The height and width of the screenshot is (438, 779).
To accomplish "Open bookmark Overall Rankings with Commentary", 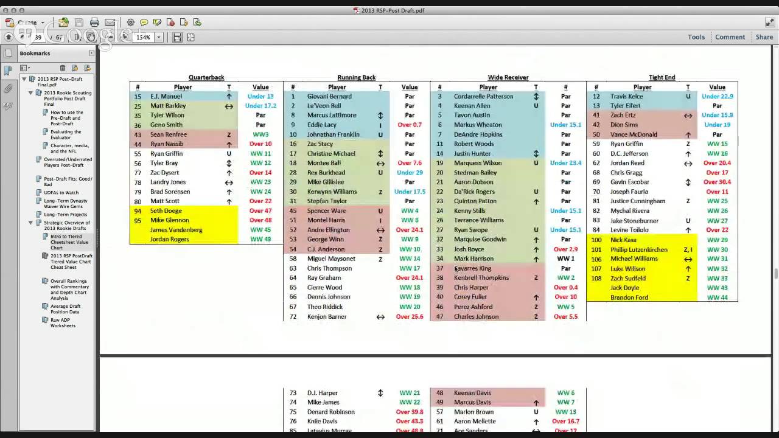I will click(70, 290).
